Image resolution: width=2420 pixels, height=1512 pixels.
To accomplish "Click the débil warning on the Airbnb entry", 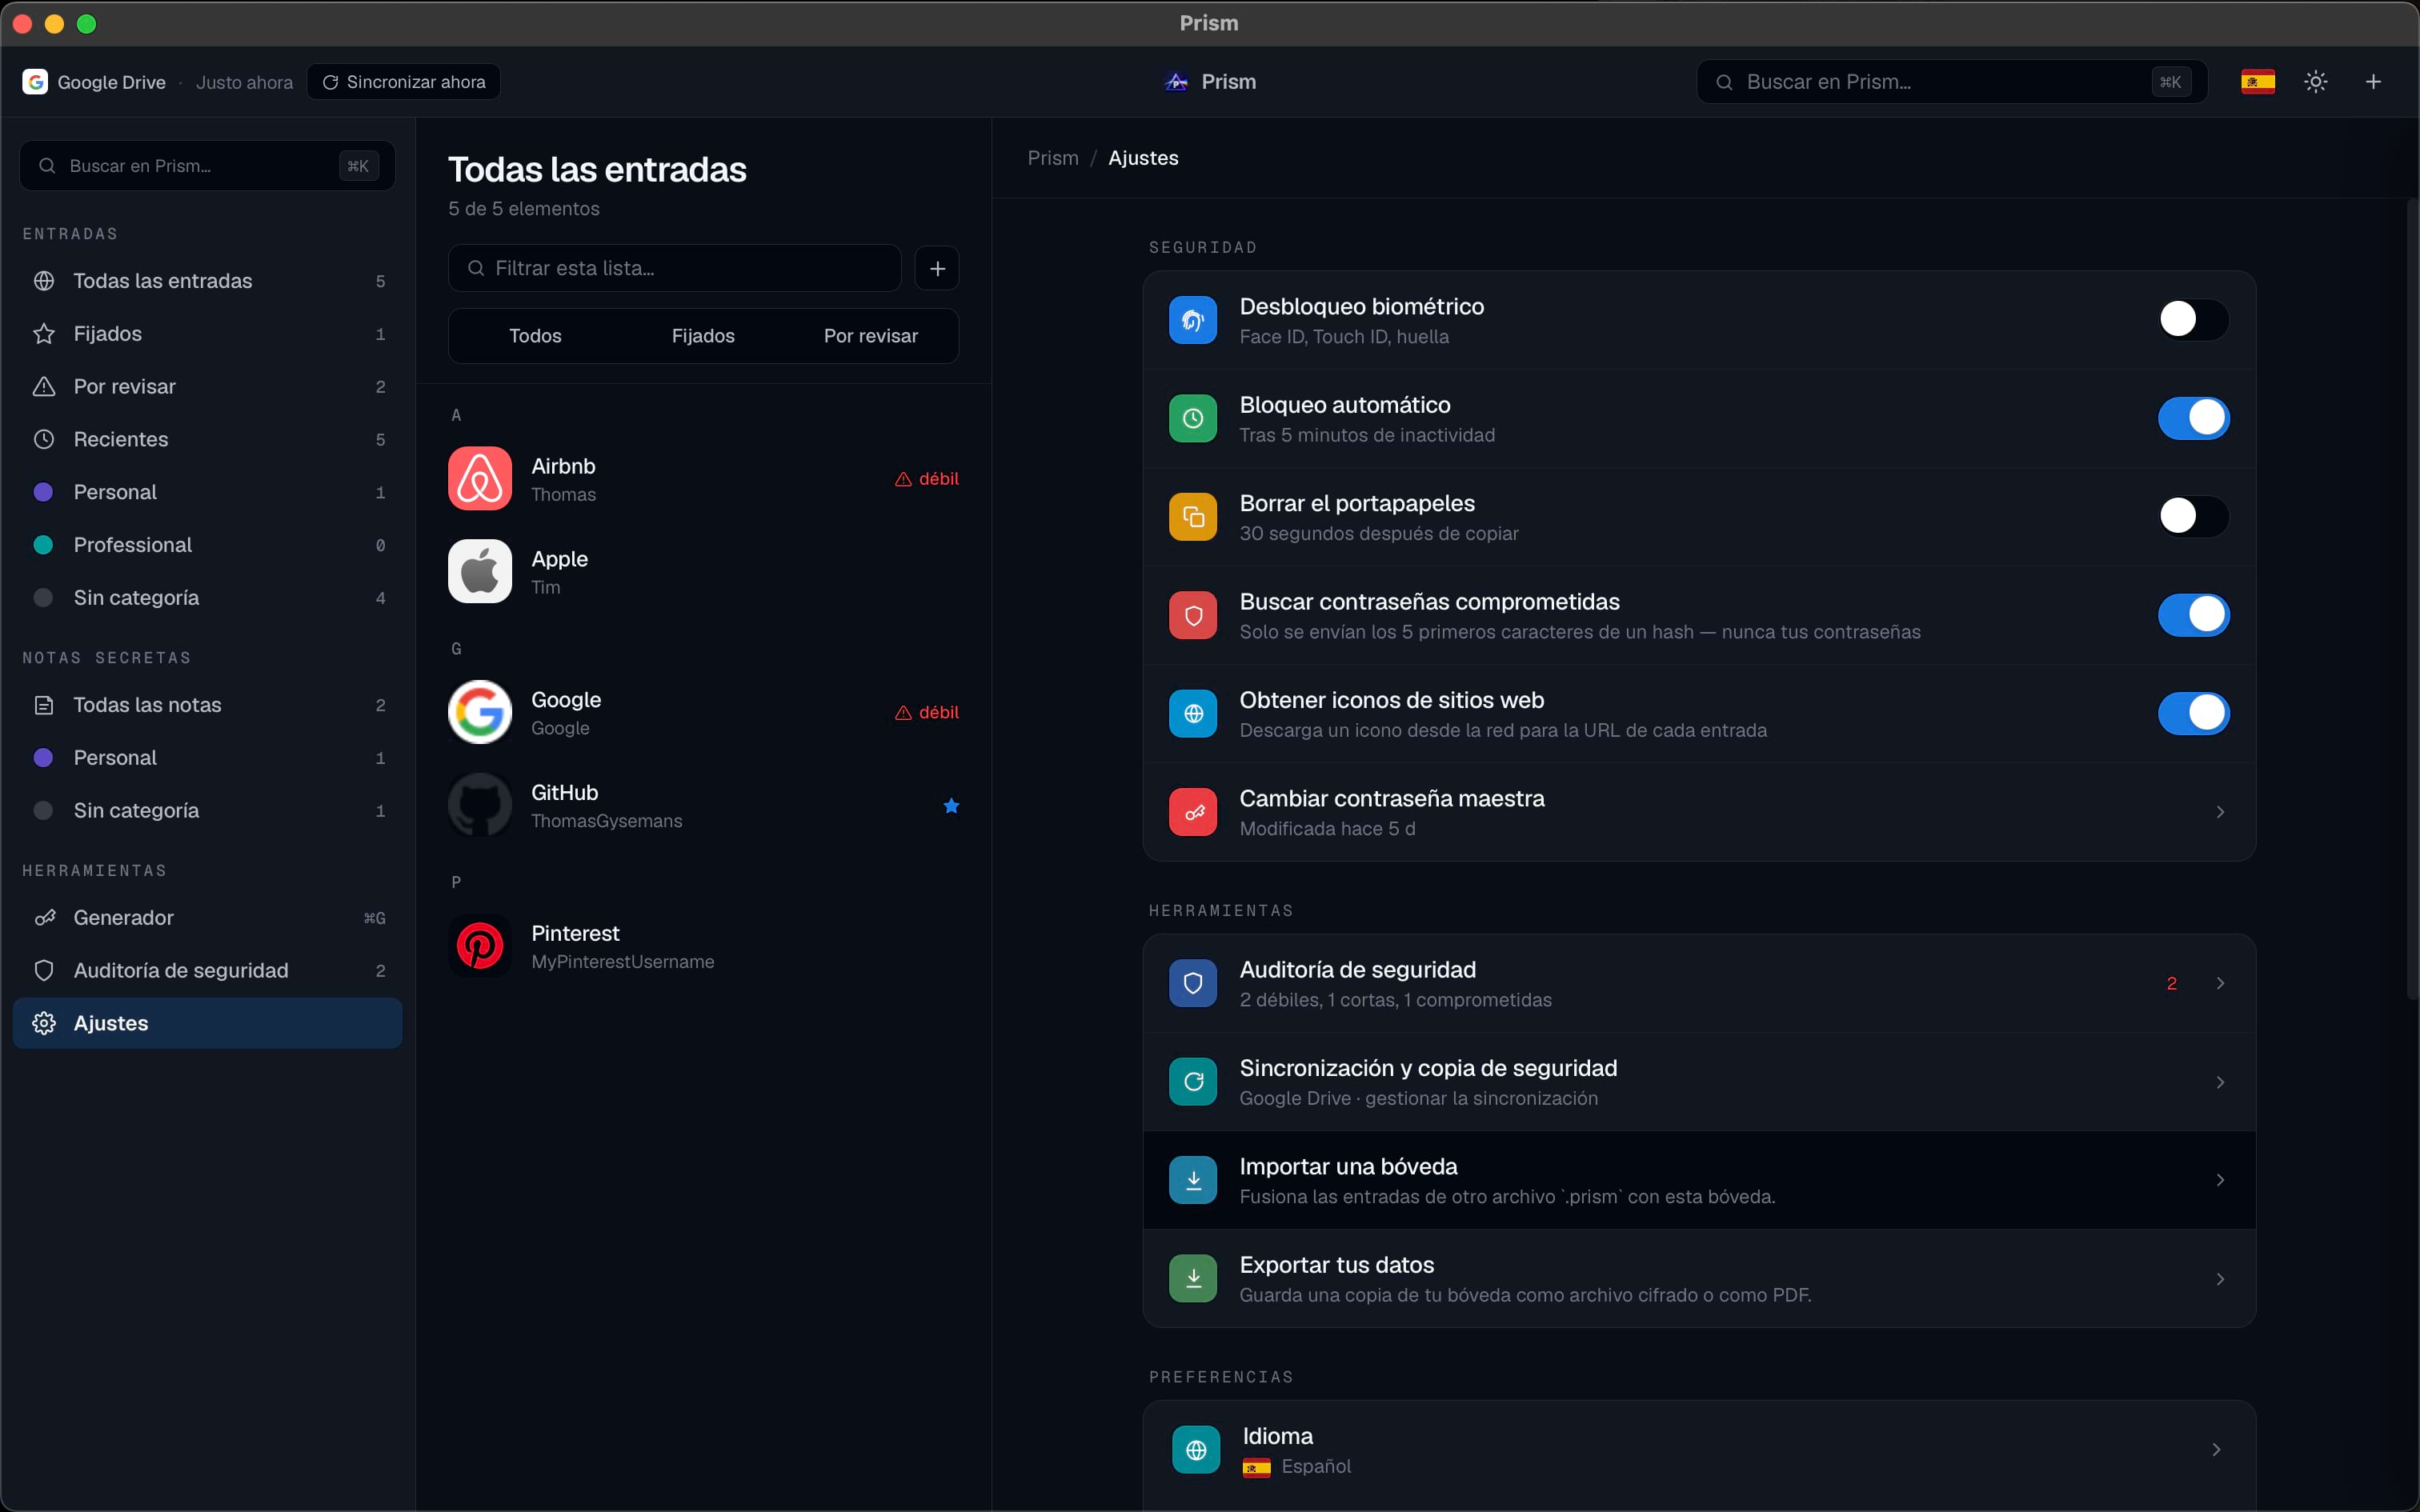I will (926, 479).
